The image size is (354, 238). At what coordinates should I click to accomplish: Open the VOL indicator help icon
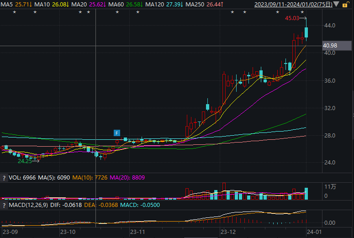[4, 177]
